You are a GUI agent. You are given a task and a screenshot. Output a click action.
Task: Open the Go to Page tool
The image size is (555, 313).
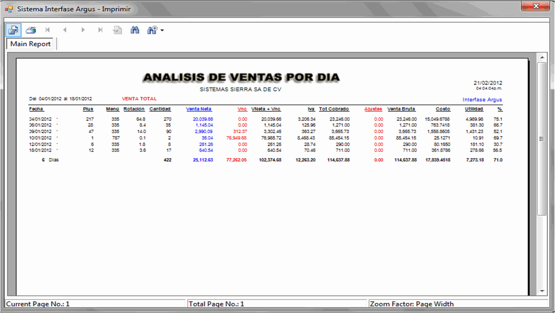pos(118,30)
